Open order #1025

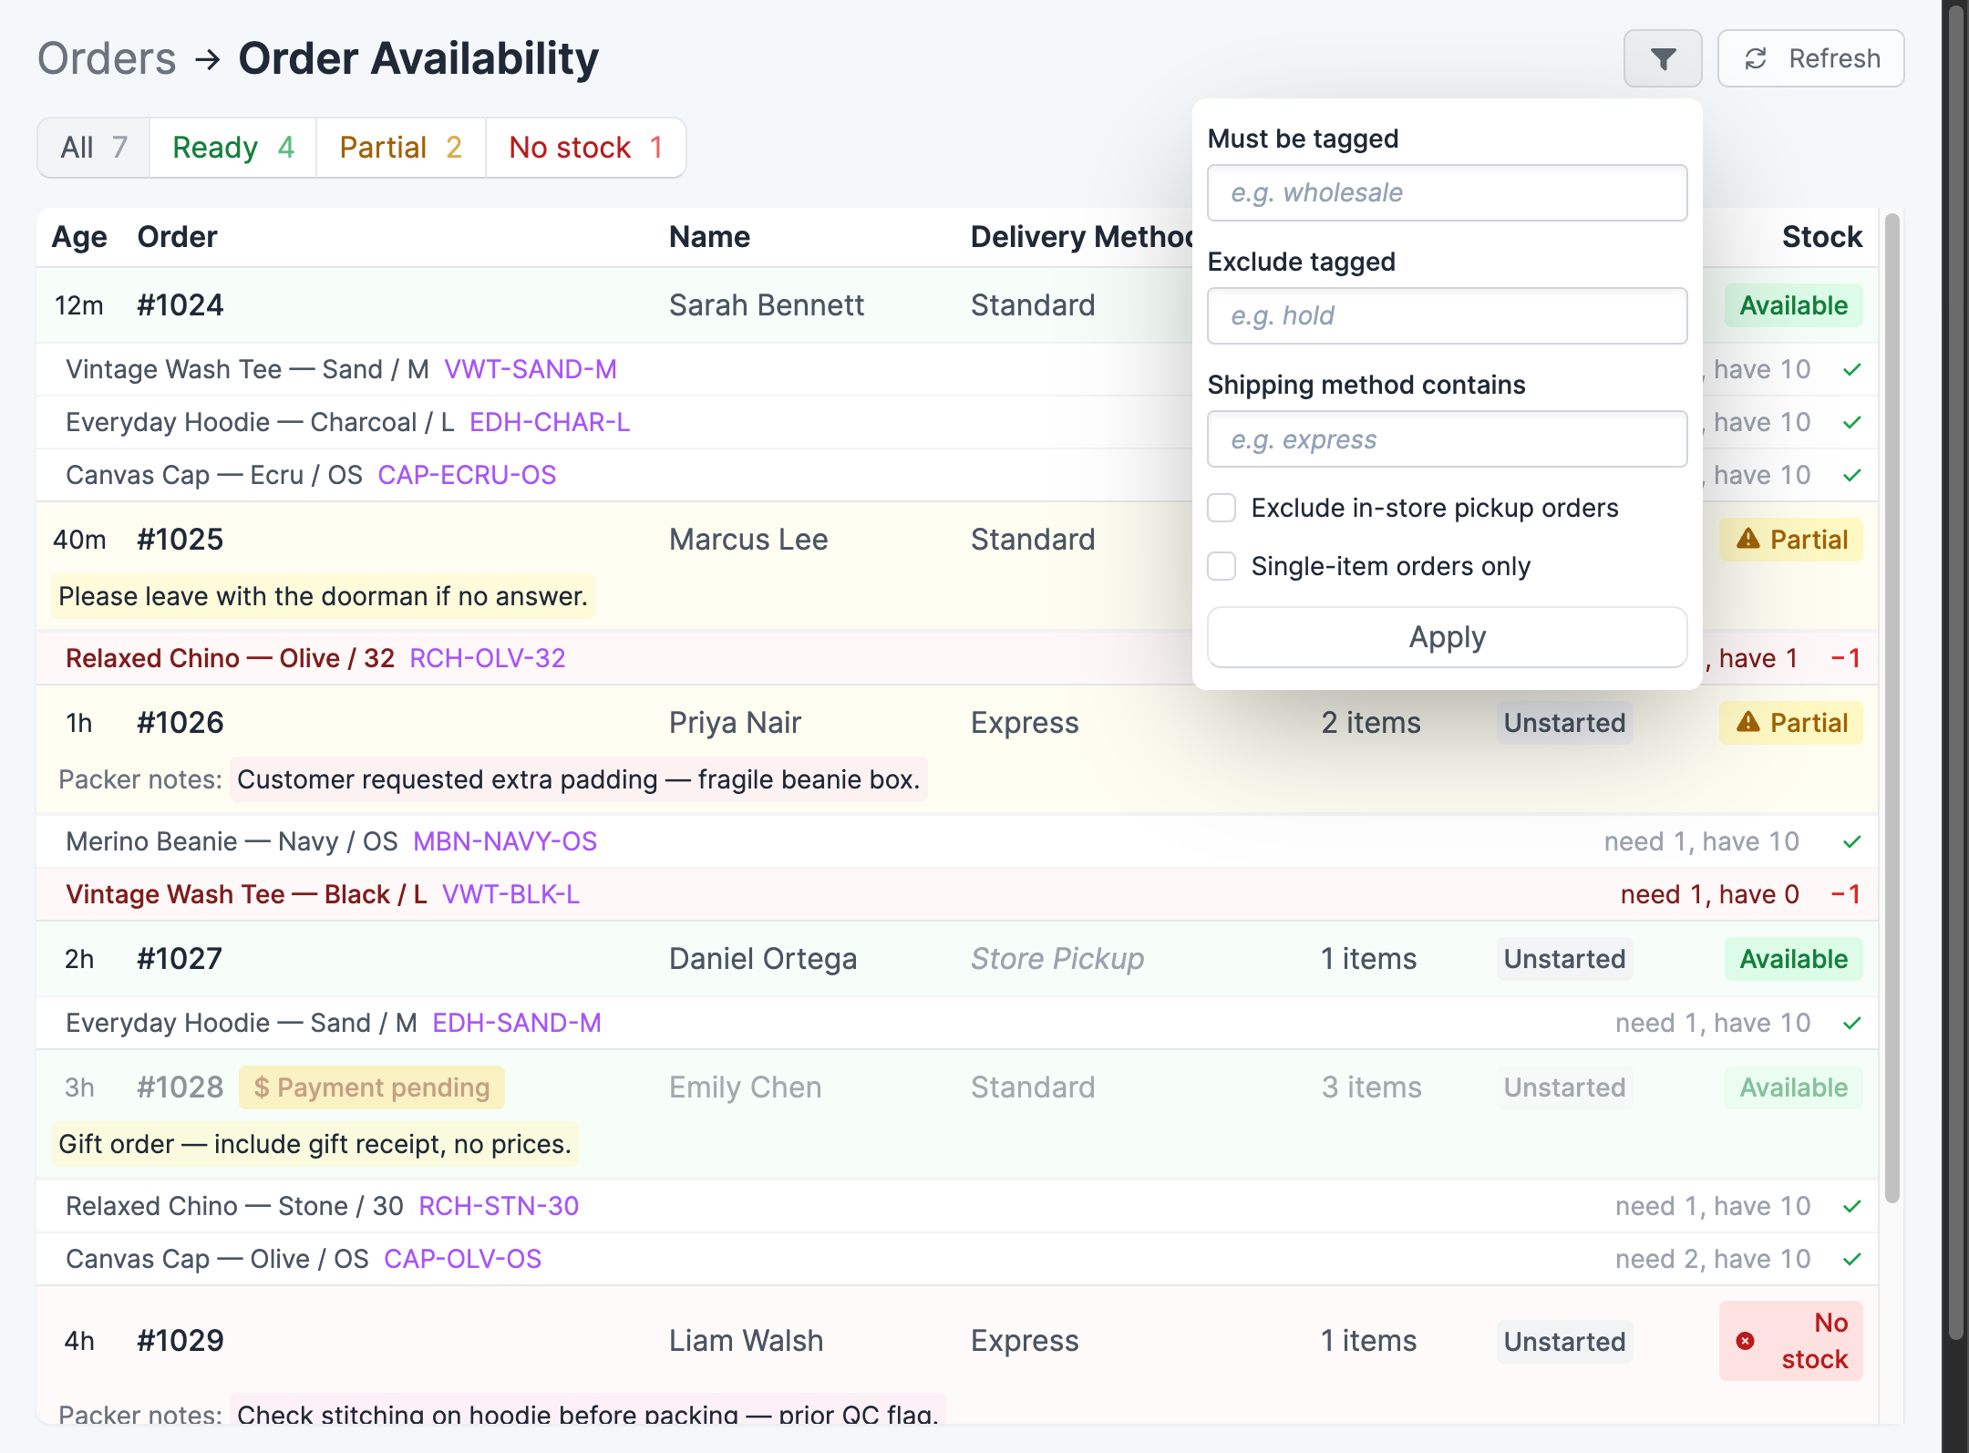(180, 540)
